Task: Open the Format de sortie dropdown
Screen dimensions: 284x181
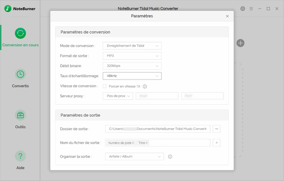Action: coord(132,56)
